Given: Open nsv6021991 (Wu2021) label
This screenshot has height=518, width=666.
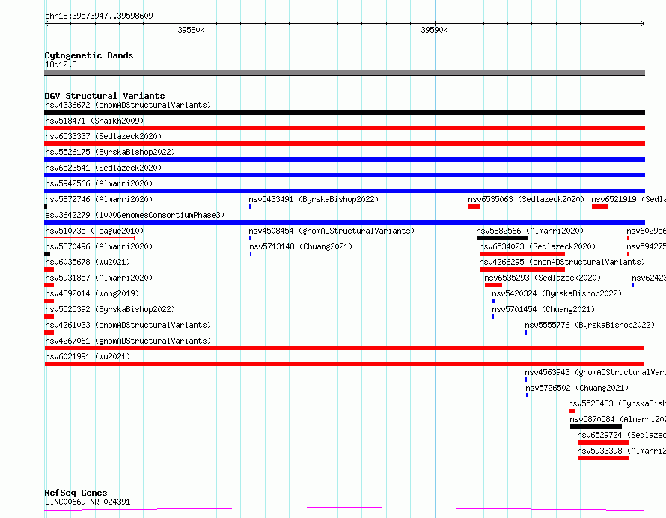Looking at the screenshot, I should (x=88, y=356).
